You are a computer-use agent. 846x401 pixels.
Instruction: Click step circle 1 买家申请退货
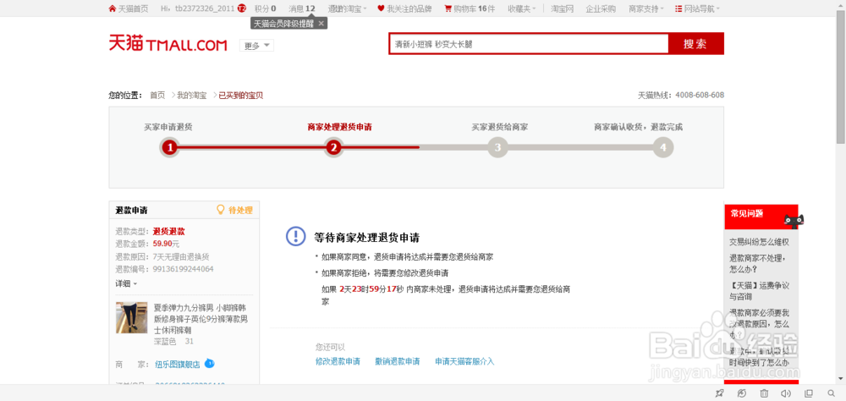click(x=169, y=147)
